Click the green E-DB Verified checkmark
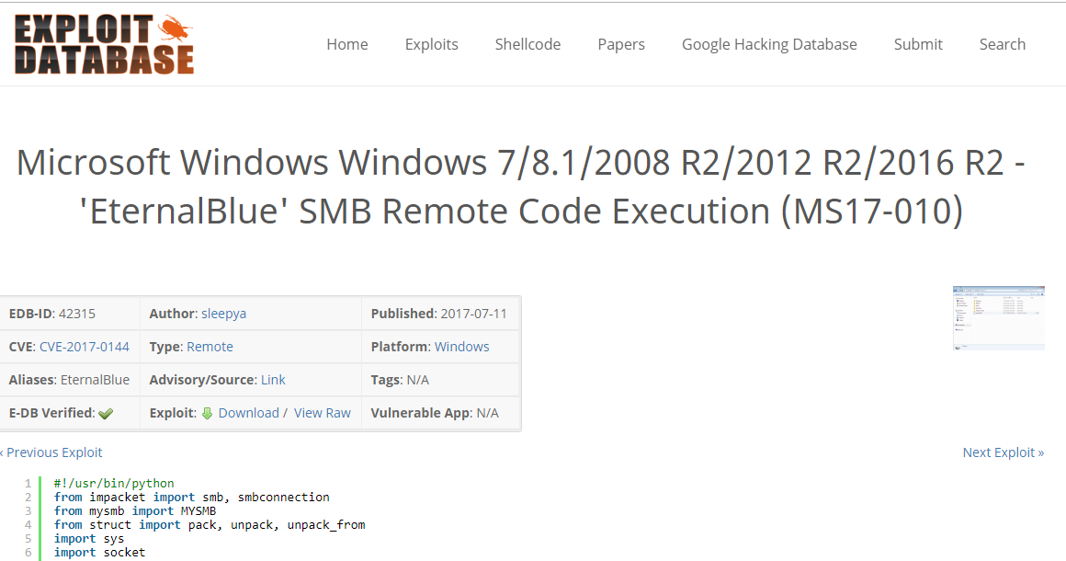Screen dimensions: 1066x561 (x=106, y=414)
